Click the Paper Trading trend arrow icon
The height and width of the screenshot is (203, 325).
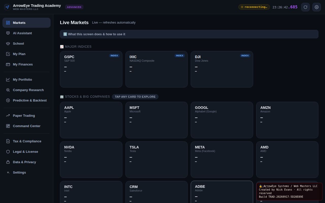[x=8, y=116]
